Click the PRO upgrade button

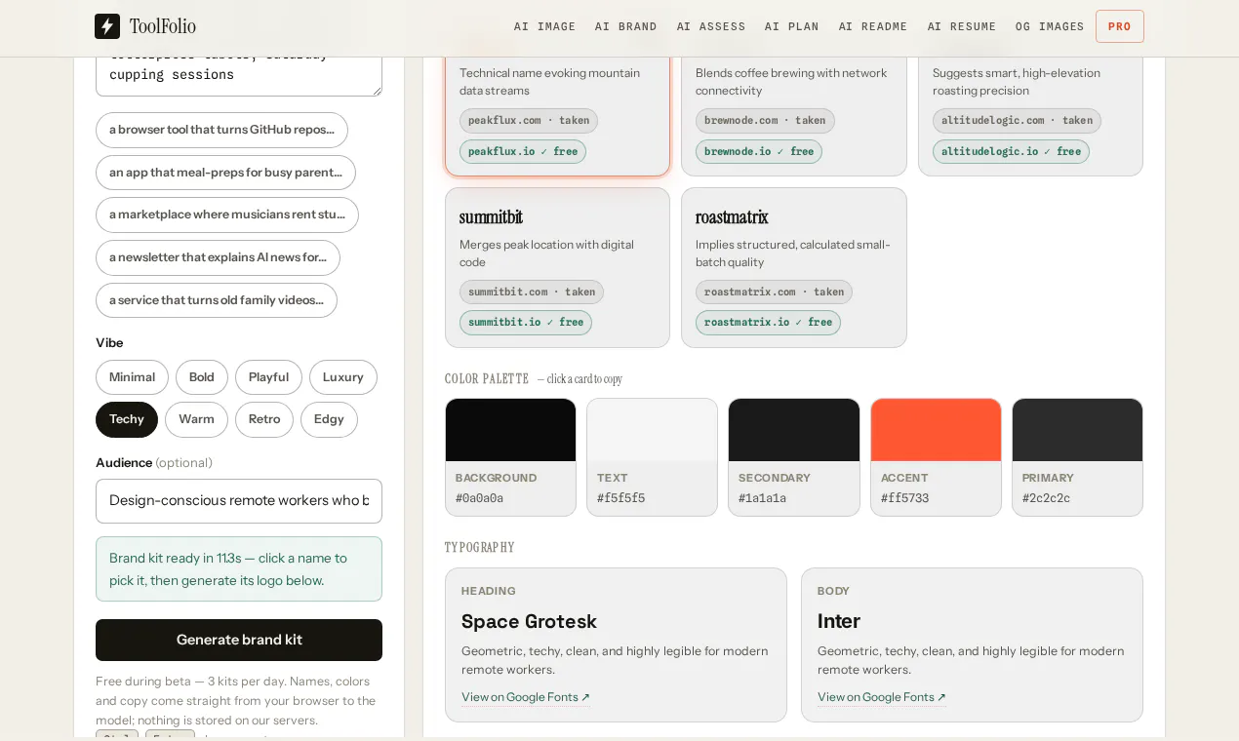pyautogui.click(x=1120, y=26)
